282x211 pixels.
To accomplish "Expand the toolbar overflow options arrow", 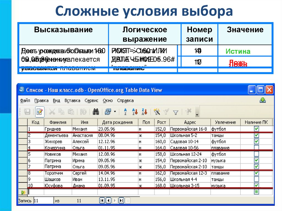I will (x=197, y=114).
